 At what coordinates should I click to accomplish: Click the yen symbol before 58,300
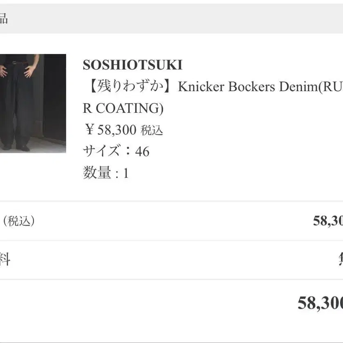[90, 129]
